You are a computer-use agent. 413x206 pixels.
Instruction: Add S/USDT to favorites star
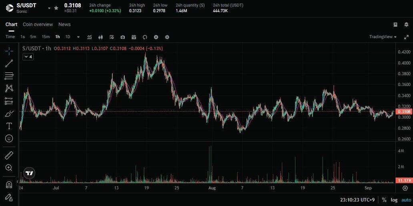click(x=56, y=8)
